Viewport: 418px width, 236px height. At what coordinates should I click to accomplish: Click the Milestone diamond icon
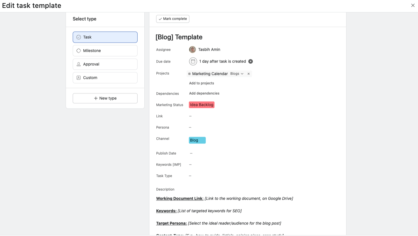(x=79, y=50)
